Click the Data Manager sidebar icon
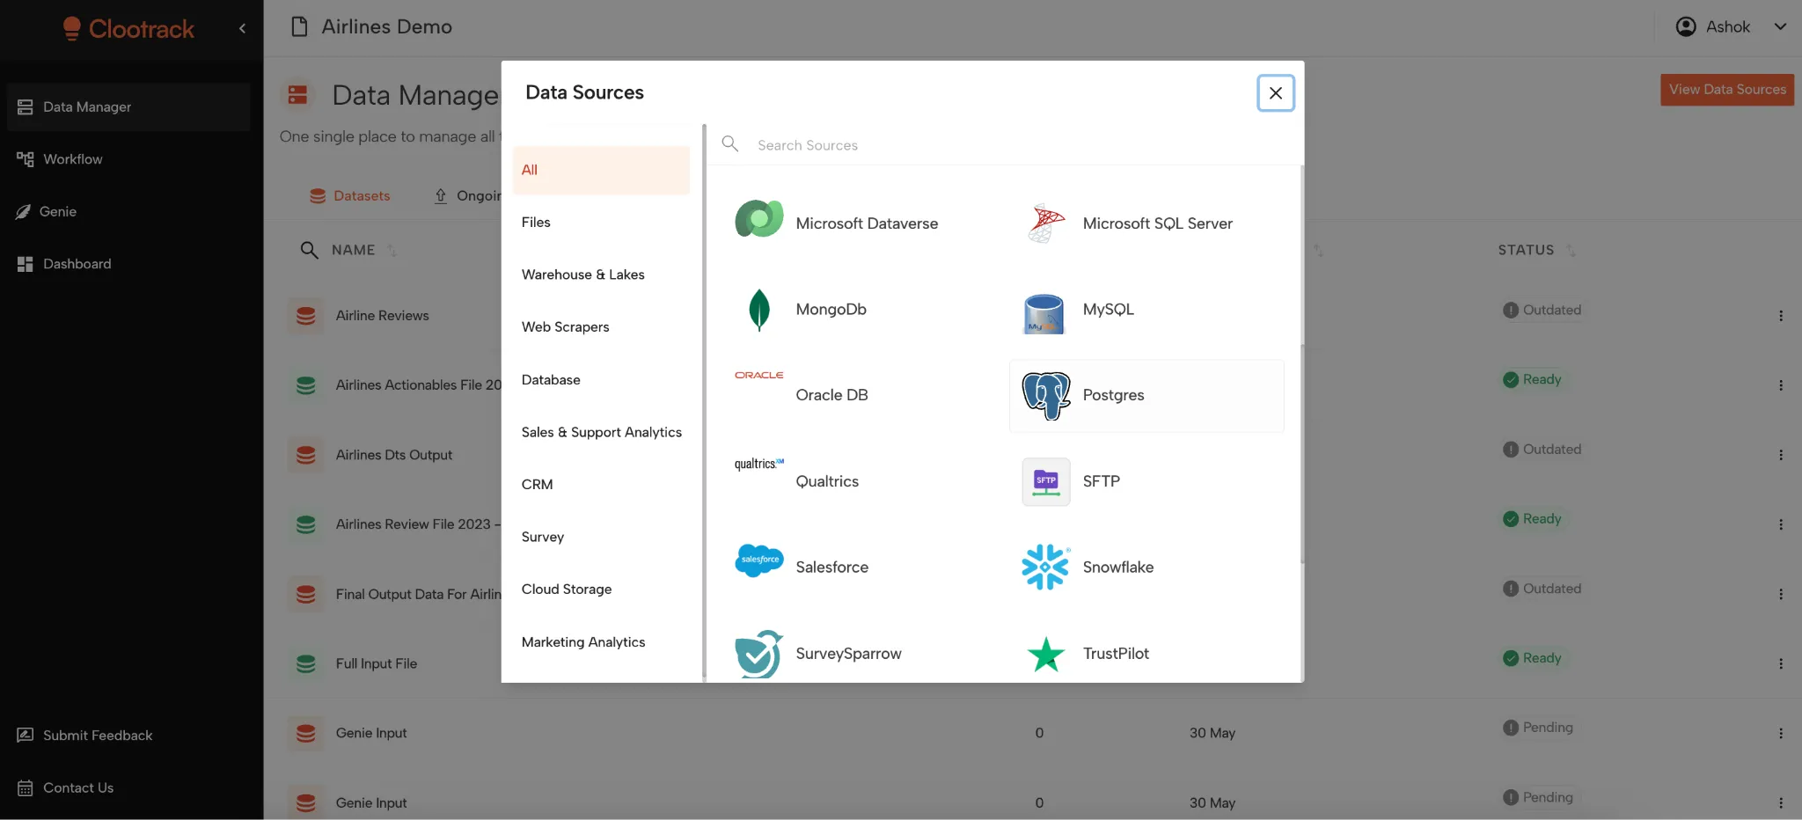The height and width of the screenshot is (820, 1802). [26, 106]
